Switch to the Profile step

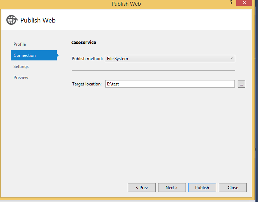coord(20,44)
